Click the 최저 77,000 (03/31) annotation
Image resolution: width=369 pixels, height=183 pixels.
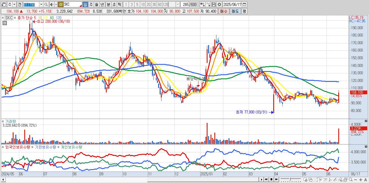pos(252,112)
